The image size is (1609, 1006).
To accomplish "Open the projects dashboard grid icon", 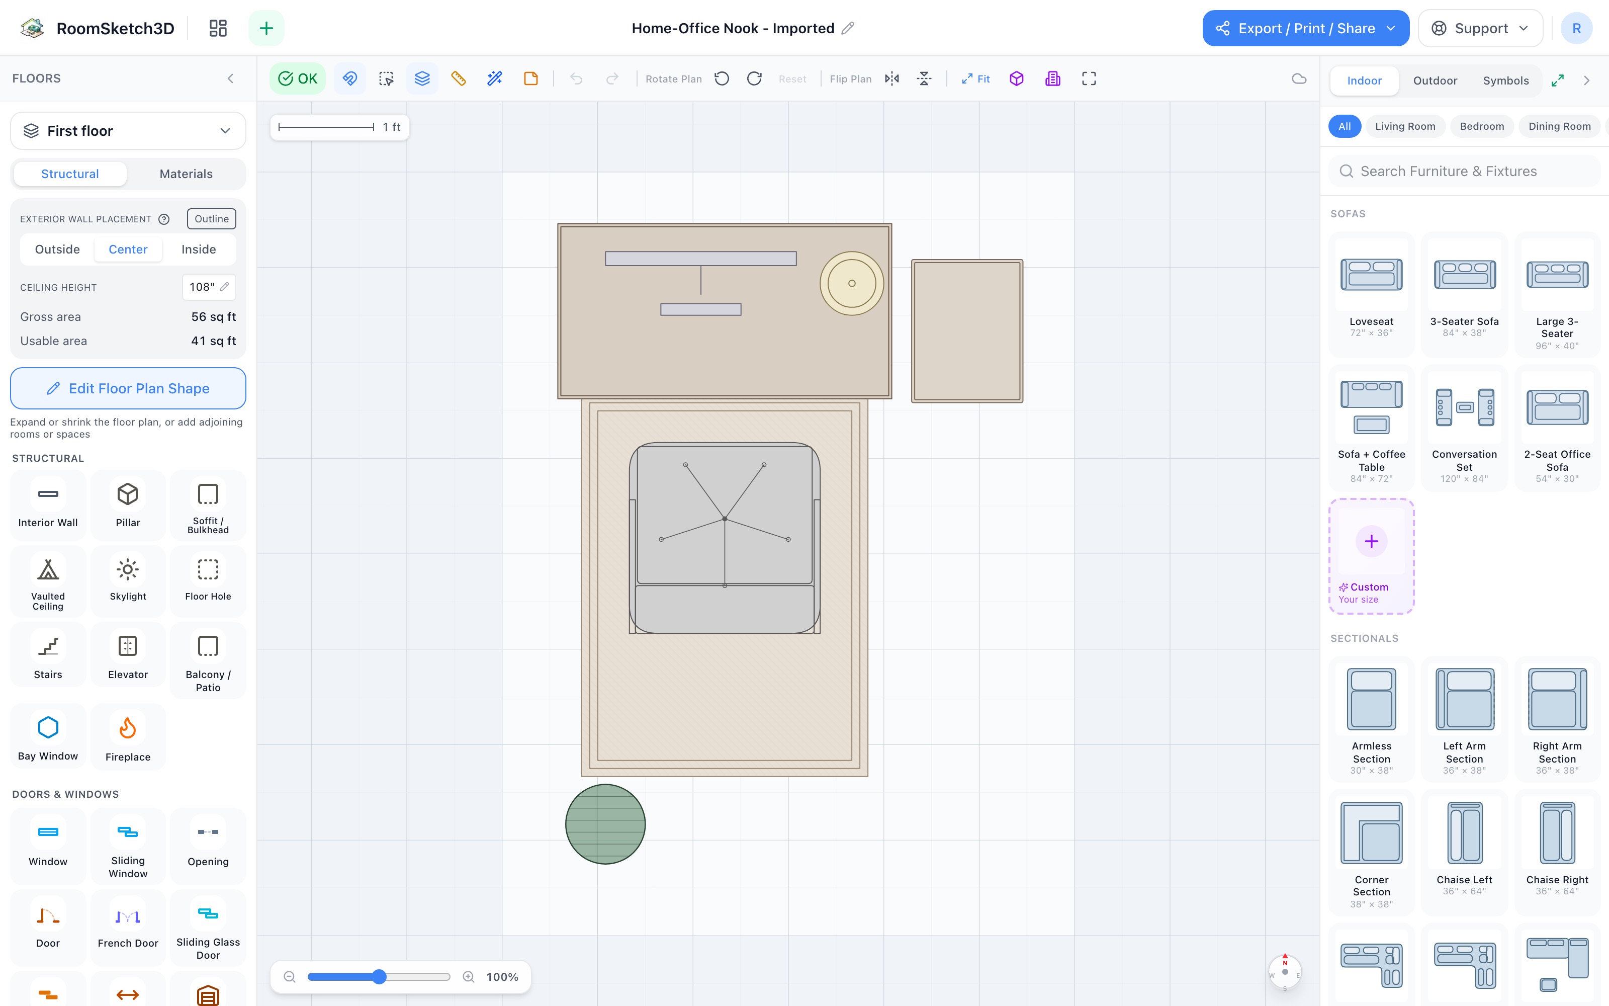I will click(x=218, y=28).
